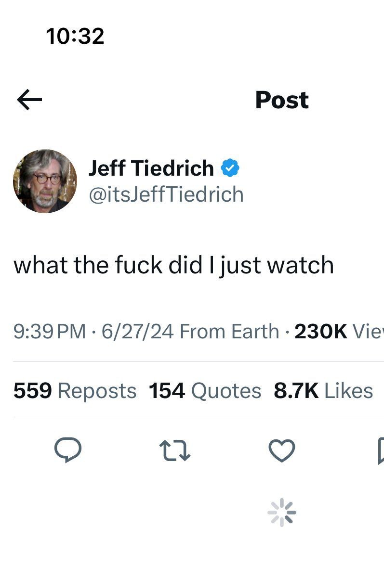384x566 pixels.
Task: Like the post with the heart icon
Action: pyautogui.click(x=282, y=450)
